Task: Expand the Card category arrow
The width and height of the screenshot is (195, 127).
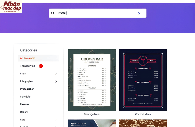Action: point(56,120)
